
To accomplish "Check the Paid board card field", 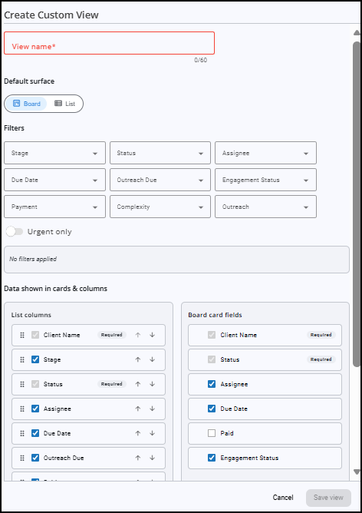I will pos(212,433).
